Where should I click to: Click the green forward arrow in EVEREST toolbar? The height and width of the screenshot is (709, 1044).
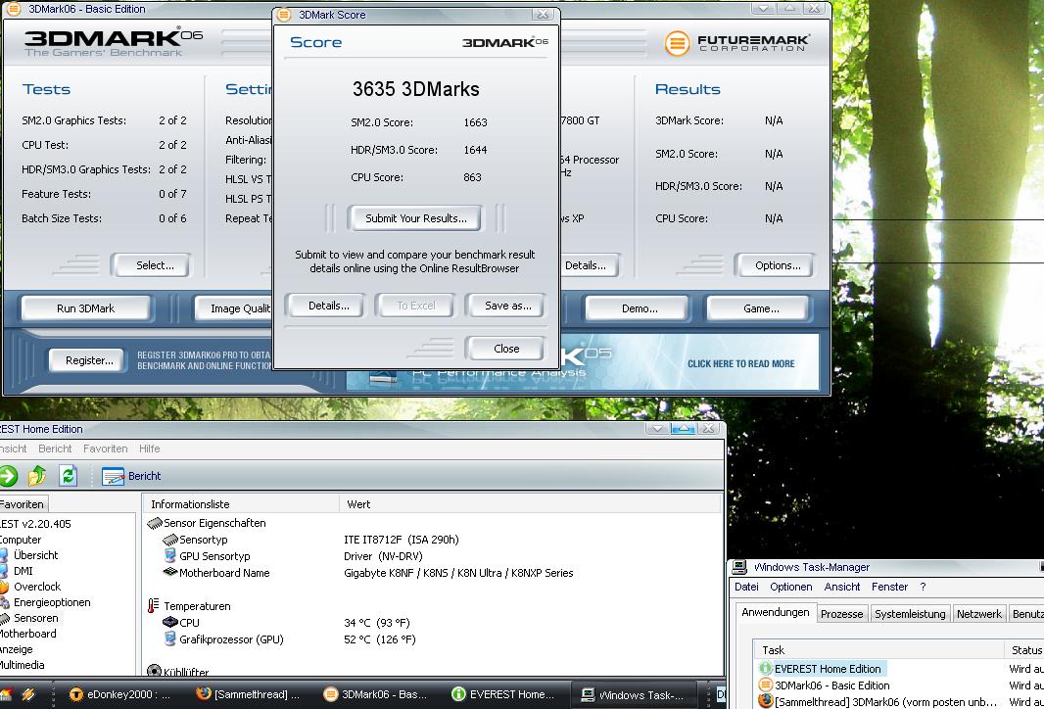pyautogui.click(x=8, y=475)
